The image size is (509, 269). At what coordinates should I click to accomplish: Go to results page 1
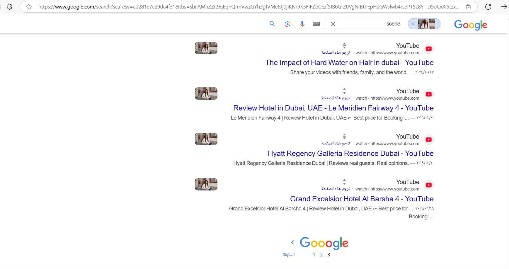[x=314, y=255]
